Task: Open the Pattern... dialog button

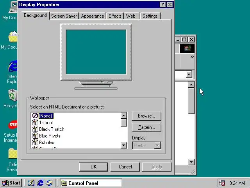Action: [146, 127]
